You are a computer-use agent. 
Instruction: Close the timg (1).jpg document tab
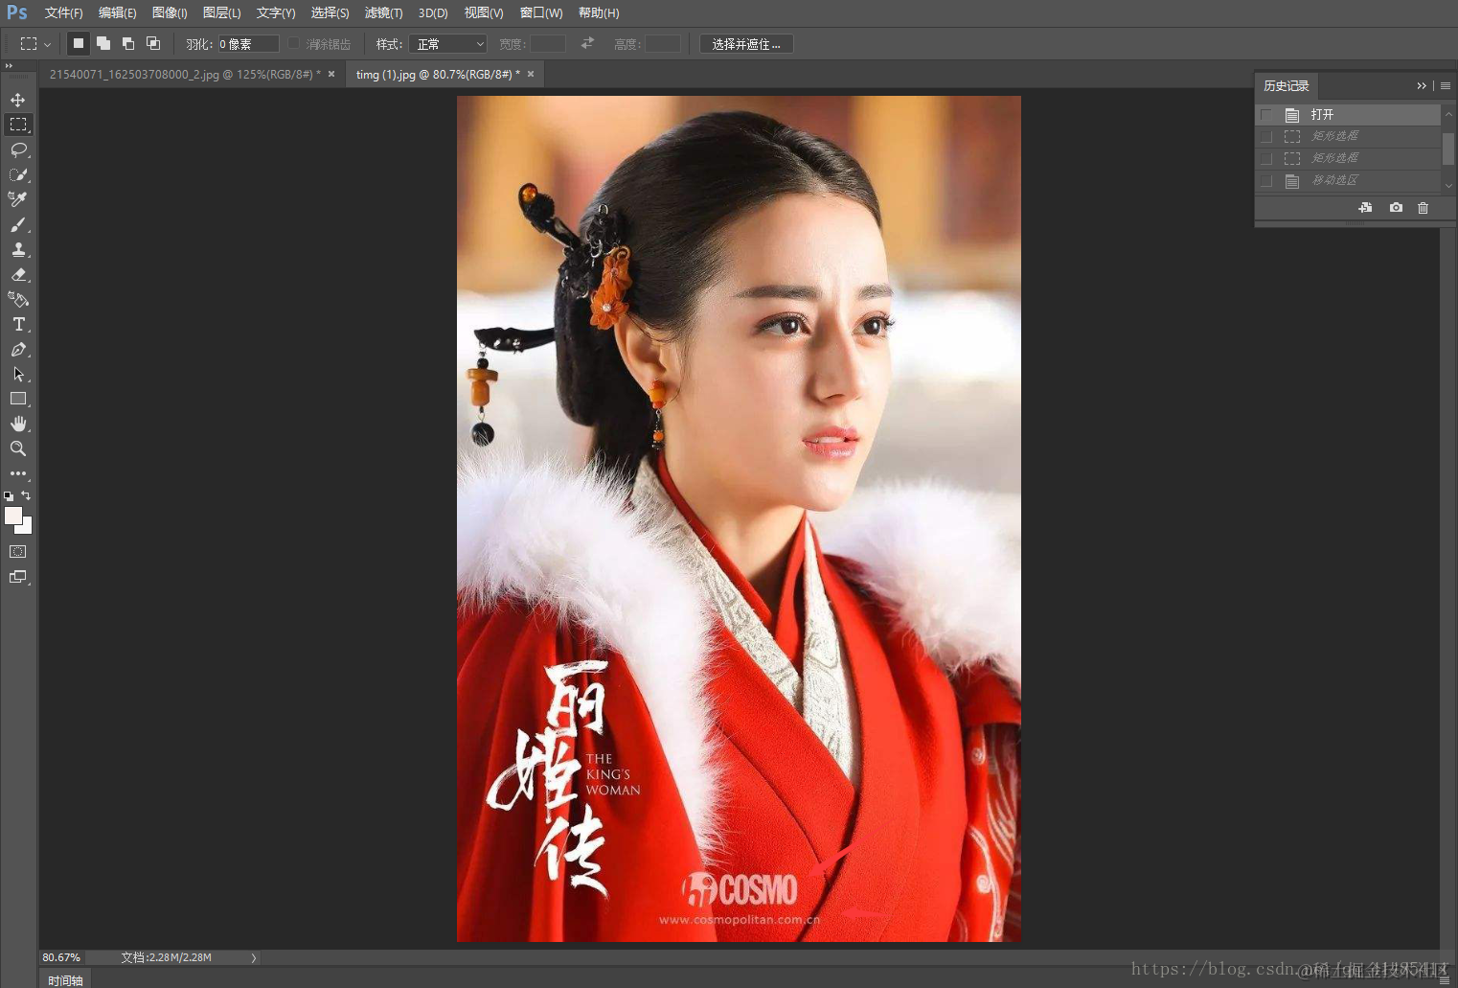tap(531, 74)
